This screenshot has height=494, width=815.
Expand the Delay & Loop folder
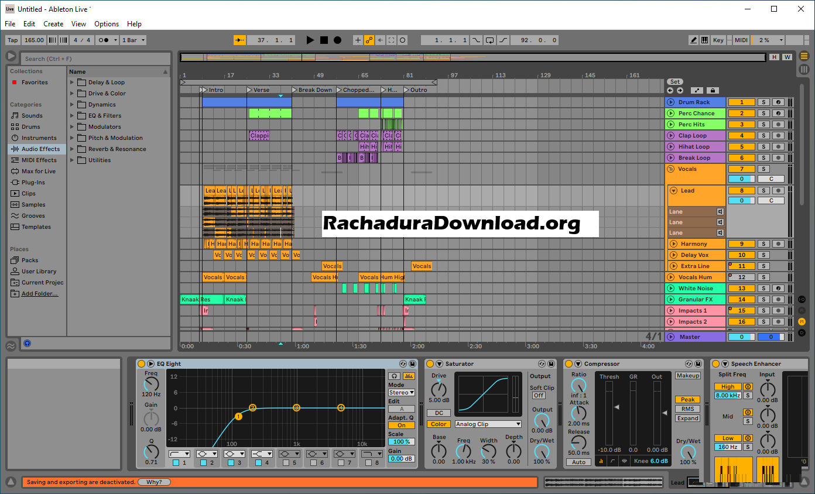tap(72, 82)
